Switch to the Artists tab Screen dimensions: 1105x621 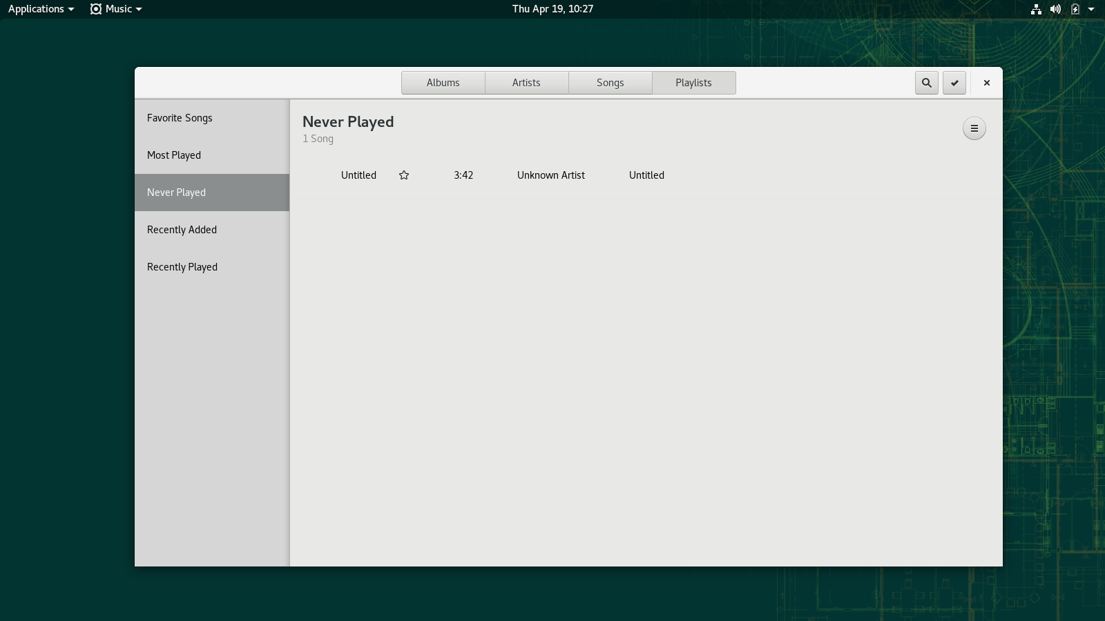click(x=526, y=83)
